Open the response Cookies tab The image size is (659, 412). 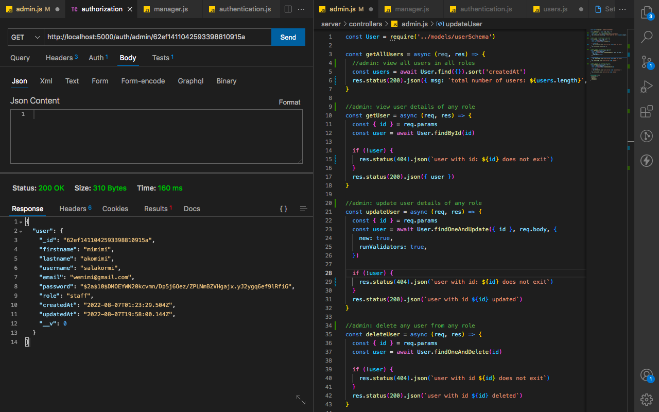coord(115,209)
